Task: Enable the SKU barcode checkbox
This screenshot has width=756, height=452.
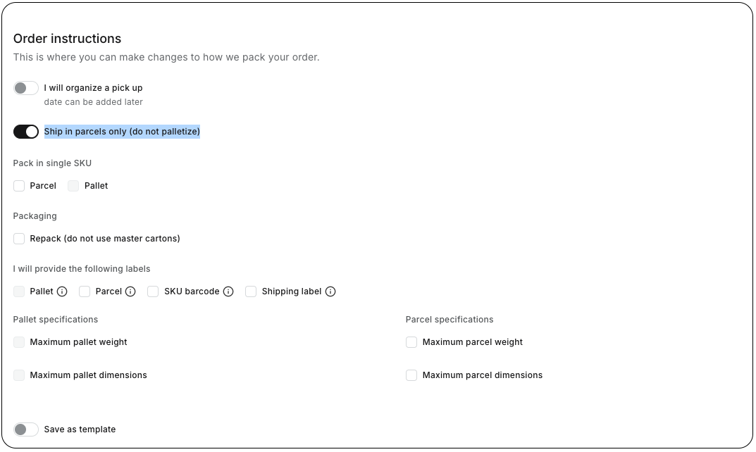Action: [153, 291]
